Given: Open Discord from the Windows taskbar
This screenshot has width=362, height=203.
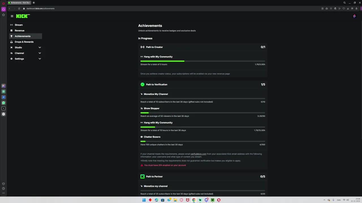Looking at the screenshot, I should coord(206,200).
